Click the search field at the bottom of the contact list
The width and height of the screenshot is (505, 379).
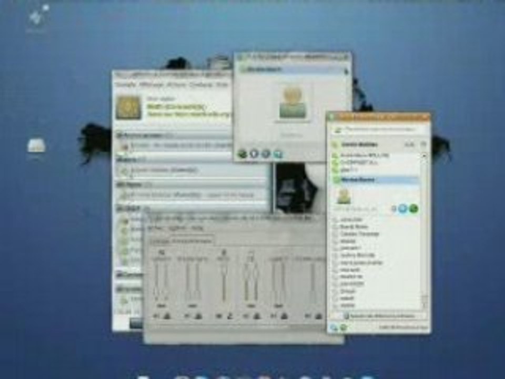click(379, 316)
